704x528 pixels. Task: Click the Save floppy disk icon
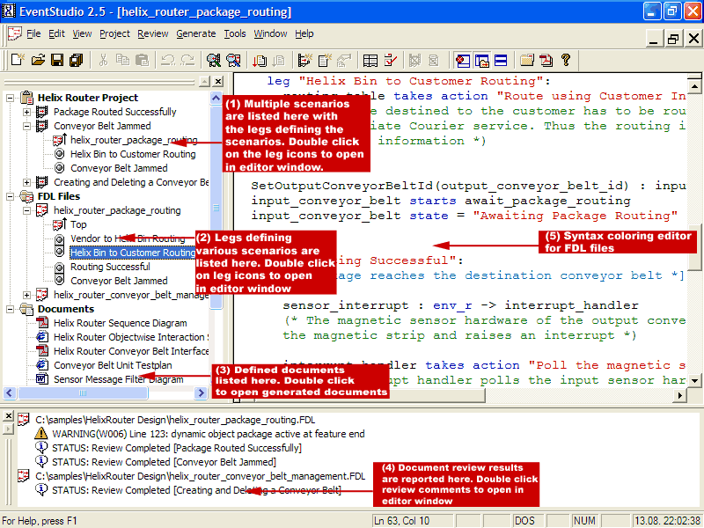pos(57,60)
